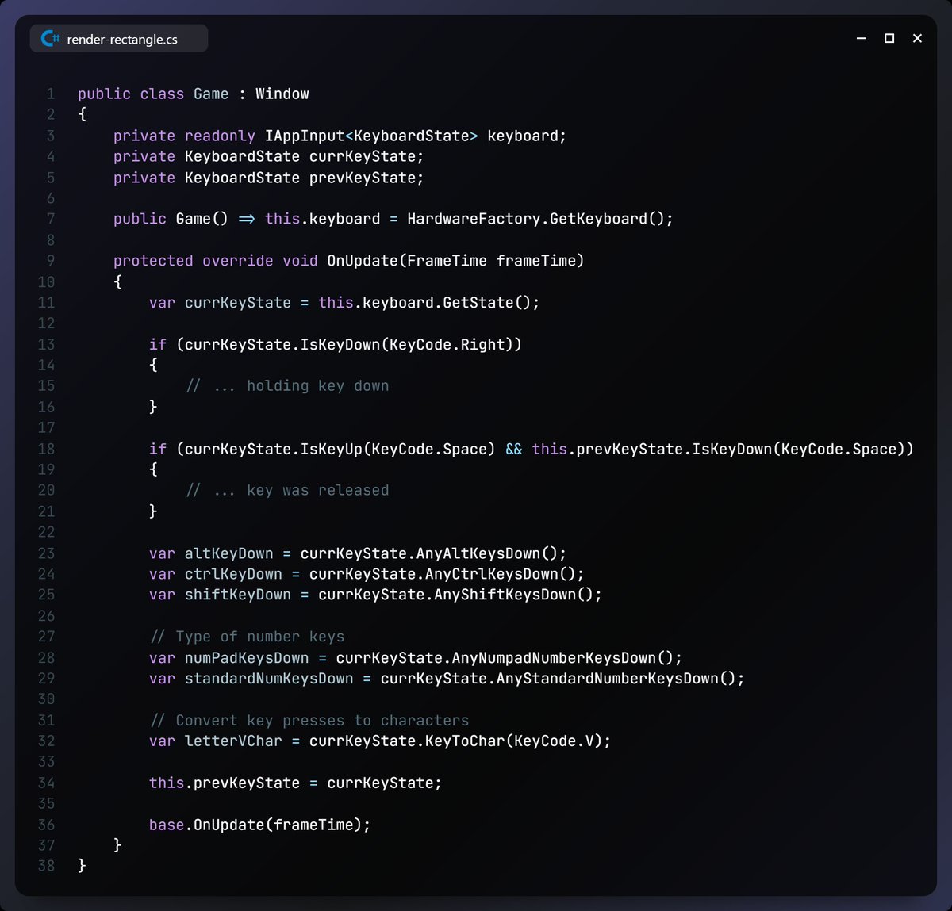Viewport: 952px width, 911px height.
Task: Click 'AnyAltKeysDown()' on line 23
Action: click(x=487, y=553)
